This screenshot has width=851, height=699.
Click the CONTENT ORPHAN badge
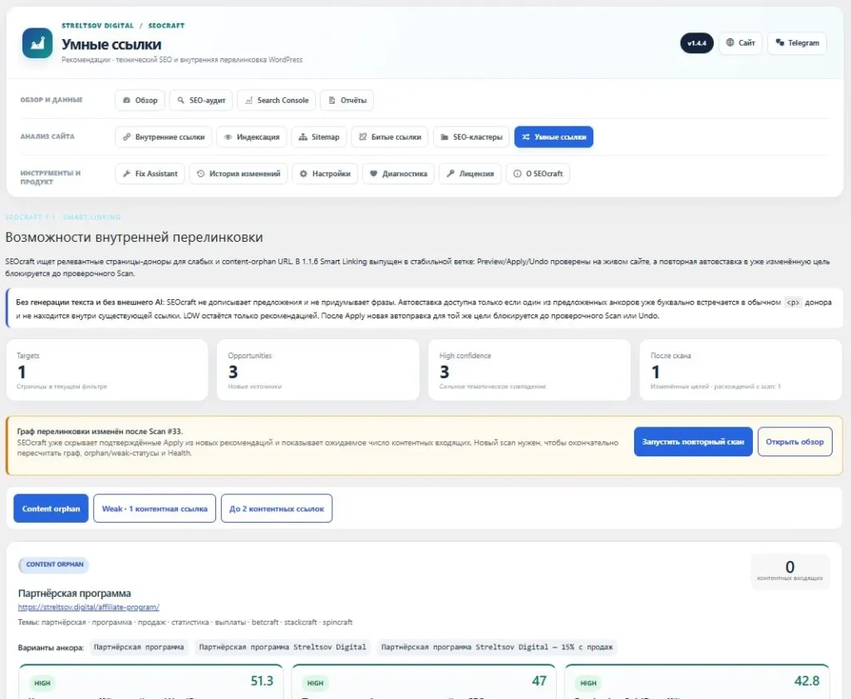[54, 564]
